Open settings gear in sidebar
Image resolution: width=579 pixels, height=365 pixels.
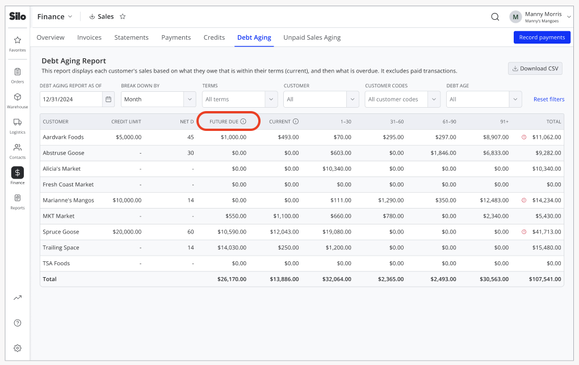[18, 348]
